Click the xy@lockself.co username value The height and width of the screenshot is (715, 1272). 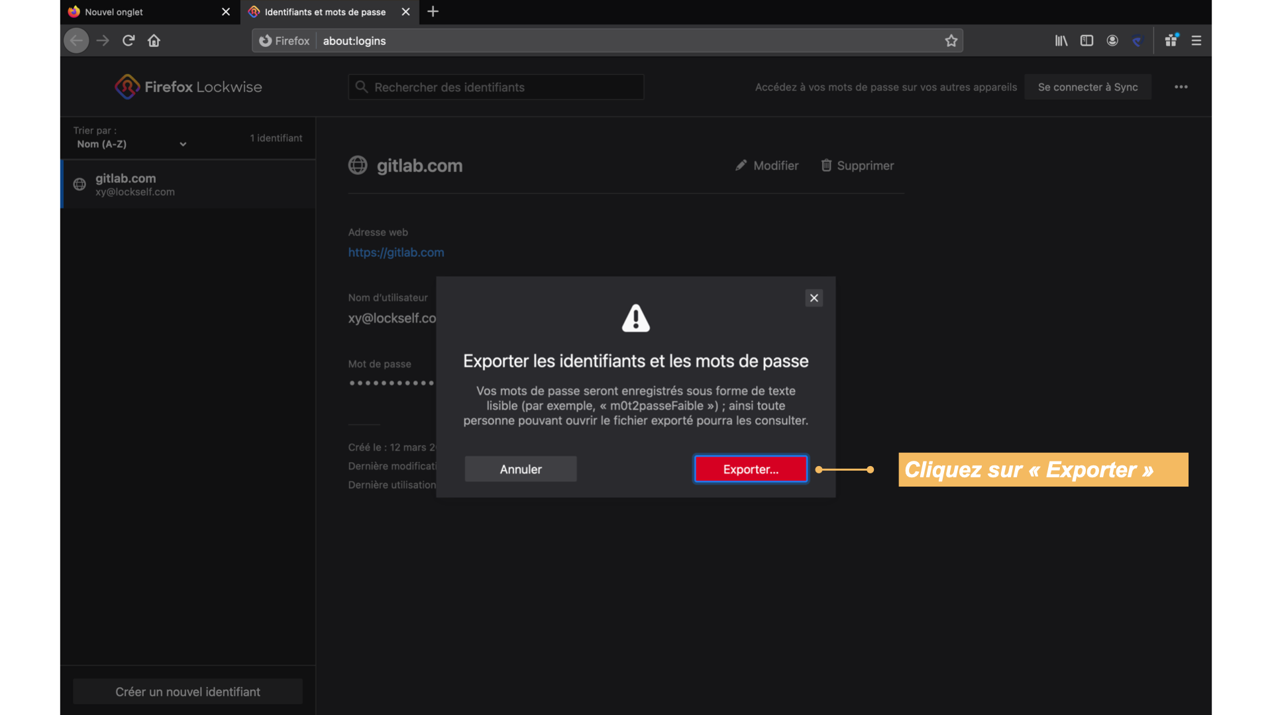(392, 318)
